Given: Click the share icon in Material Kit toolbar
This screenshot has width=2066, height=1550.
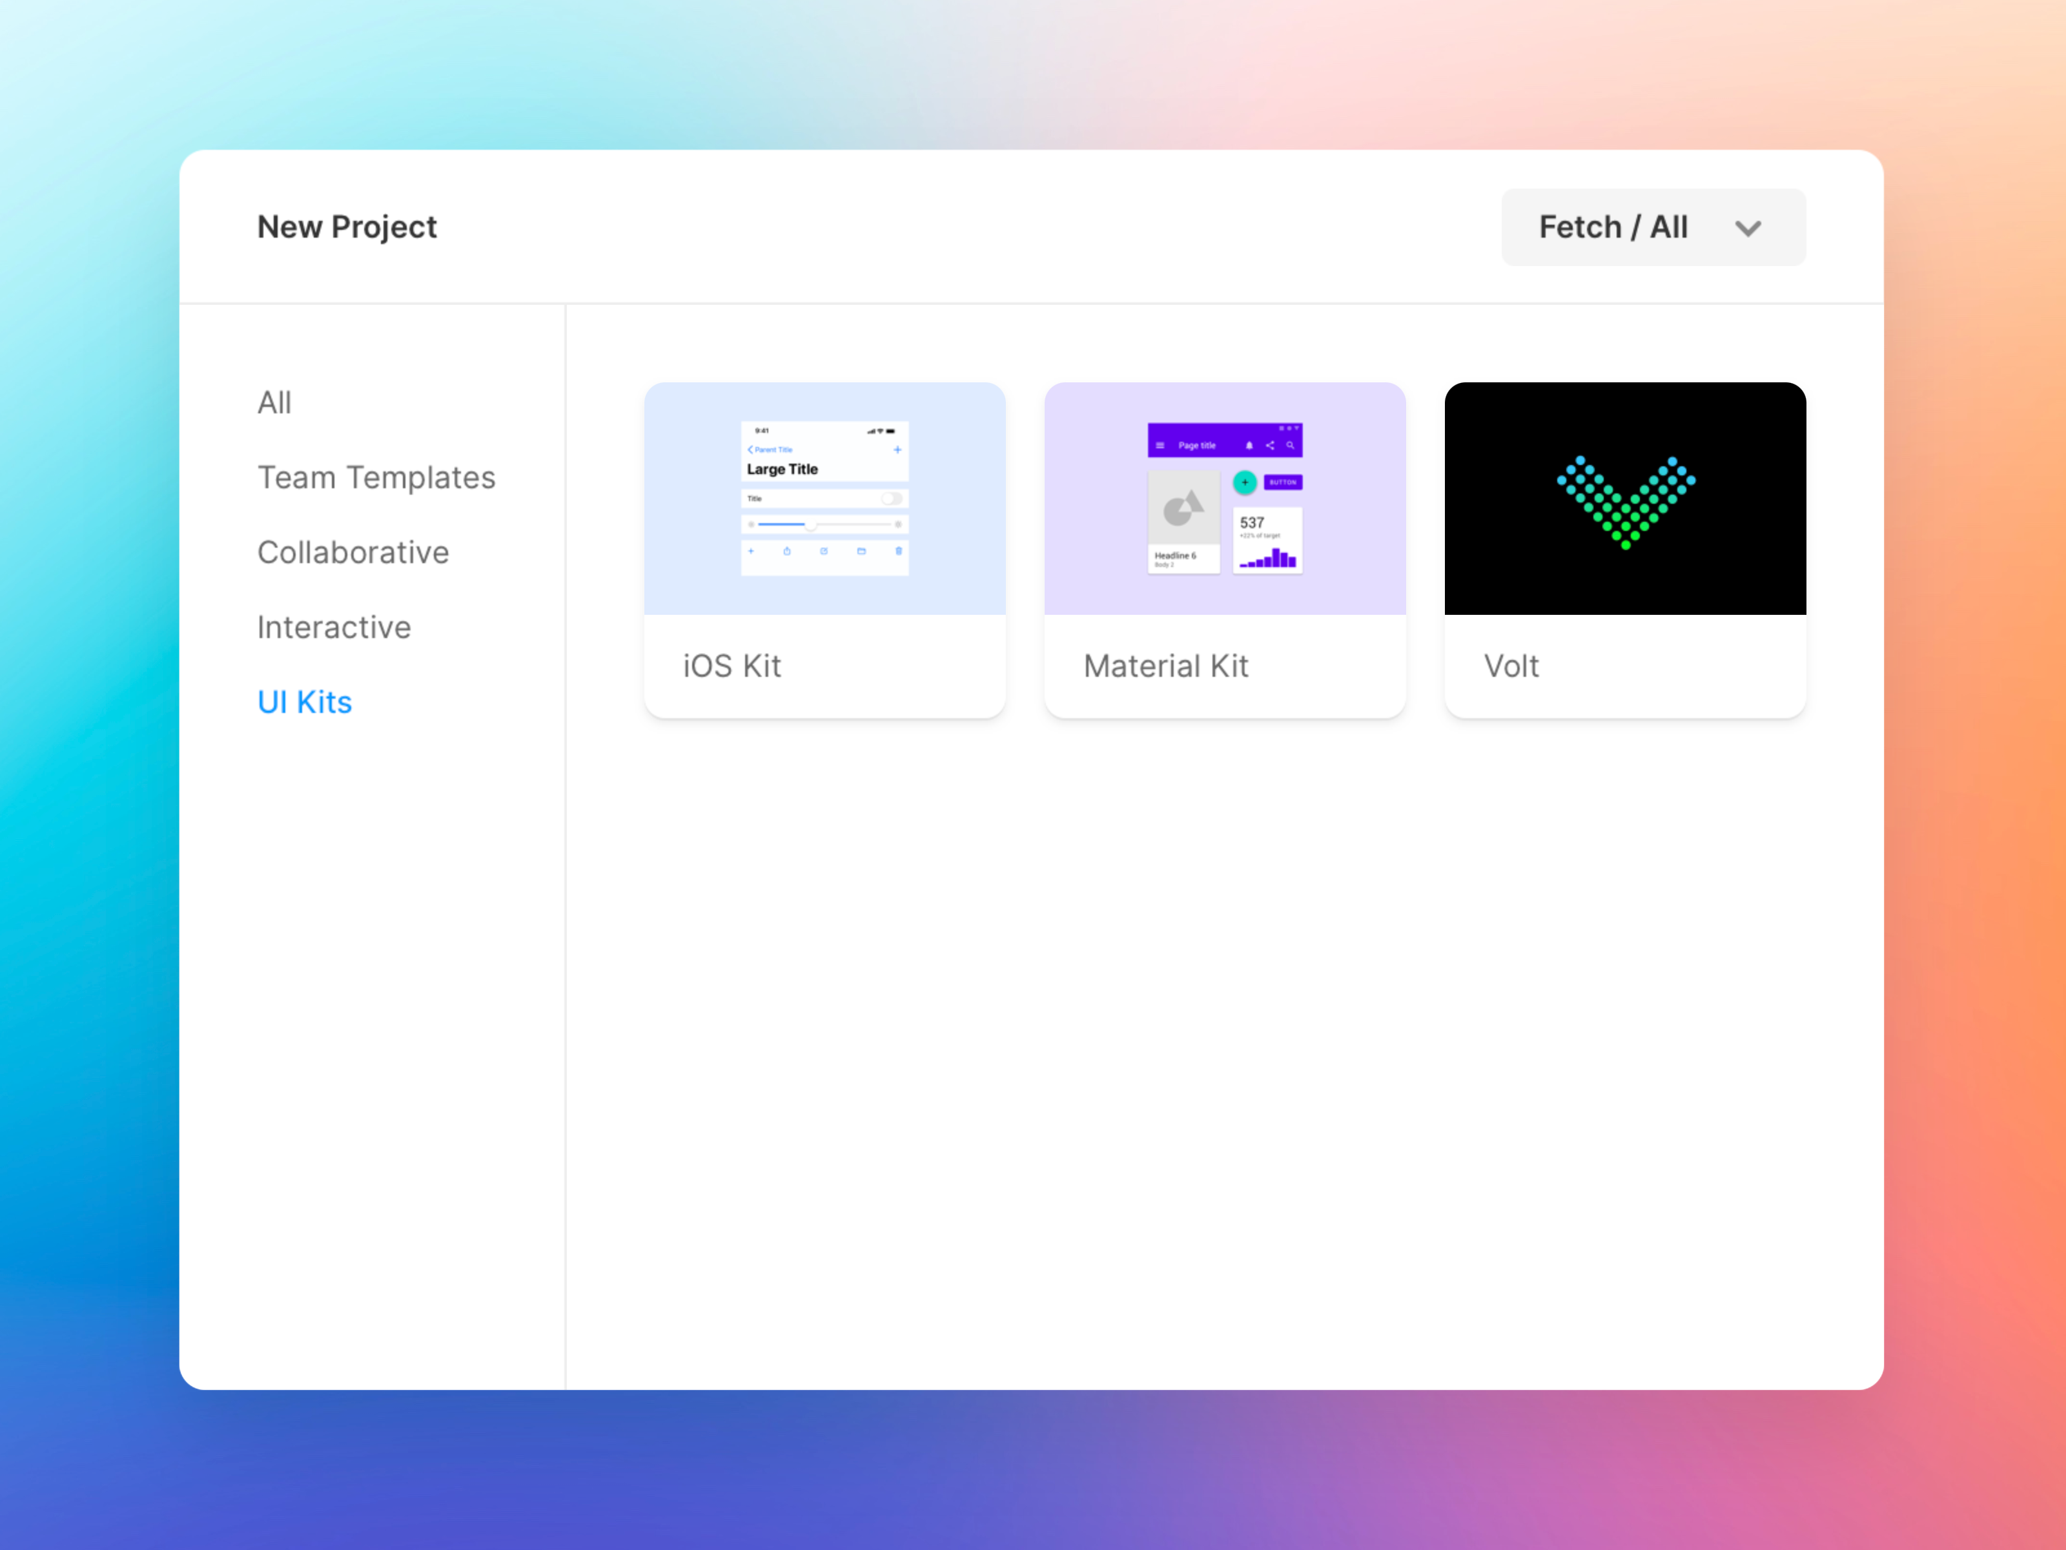Looking at the screenshot, I should [x=1271, y=447].
